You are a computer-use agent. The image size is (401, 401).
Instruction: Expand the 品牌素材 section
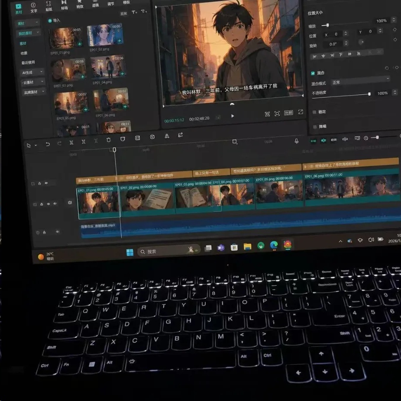[34, 92]
